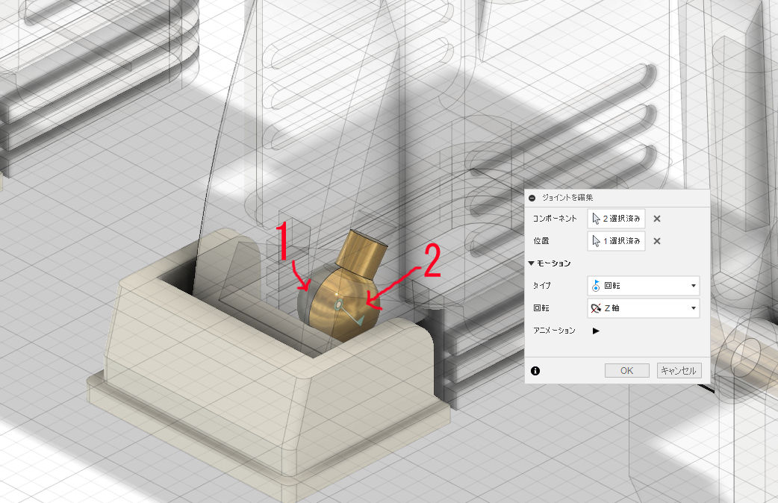This screenshot has height=503, width=778.
Task: Click the コンポーネント '2 選択済み' selector
Action: point(616,218)
